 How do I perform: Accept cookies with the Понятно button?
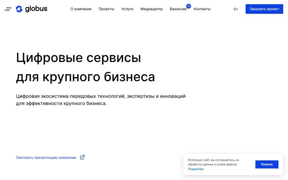(267, 164)
